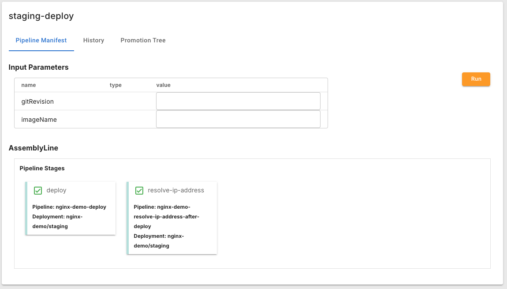Select the deploy stage title

coord(56,190)
